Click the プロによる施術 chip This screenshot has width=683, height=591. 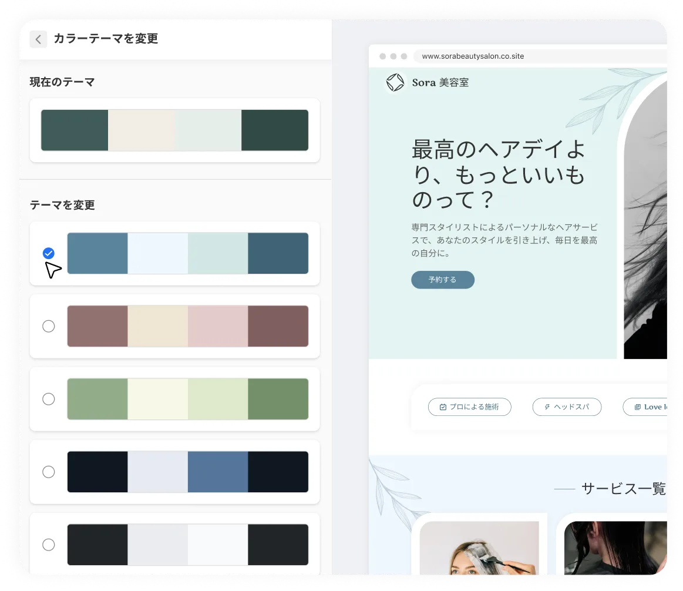(x=469, y=407)
